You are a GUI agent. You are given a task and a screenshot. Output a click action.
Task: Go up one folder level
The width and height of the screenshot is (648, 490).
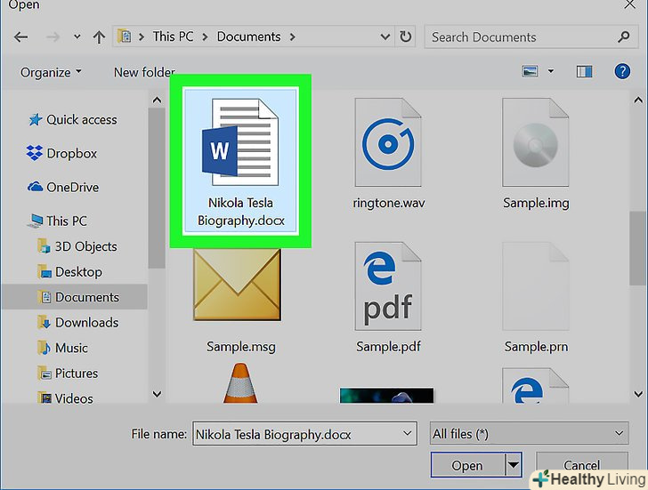coord(99,37)
